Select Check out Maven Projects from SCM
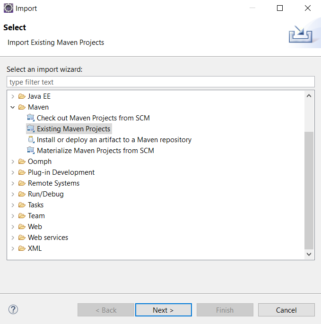 [x=93, y=118]
